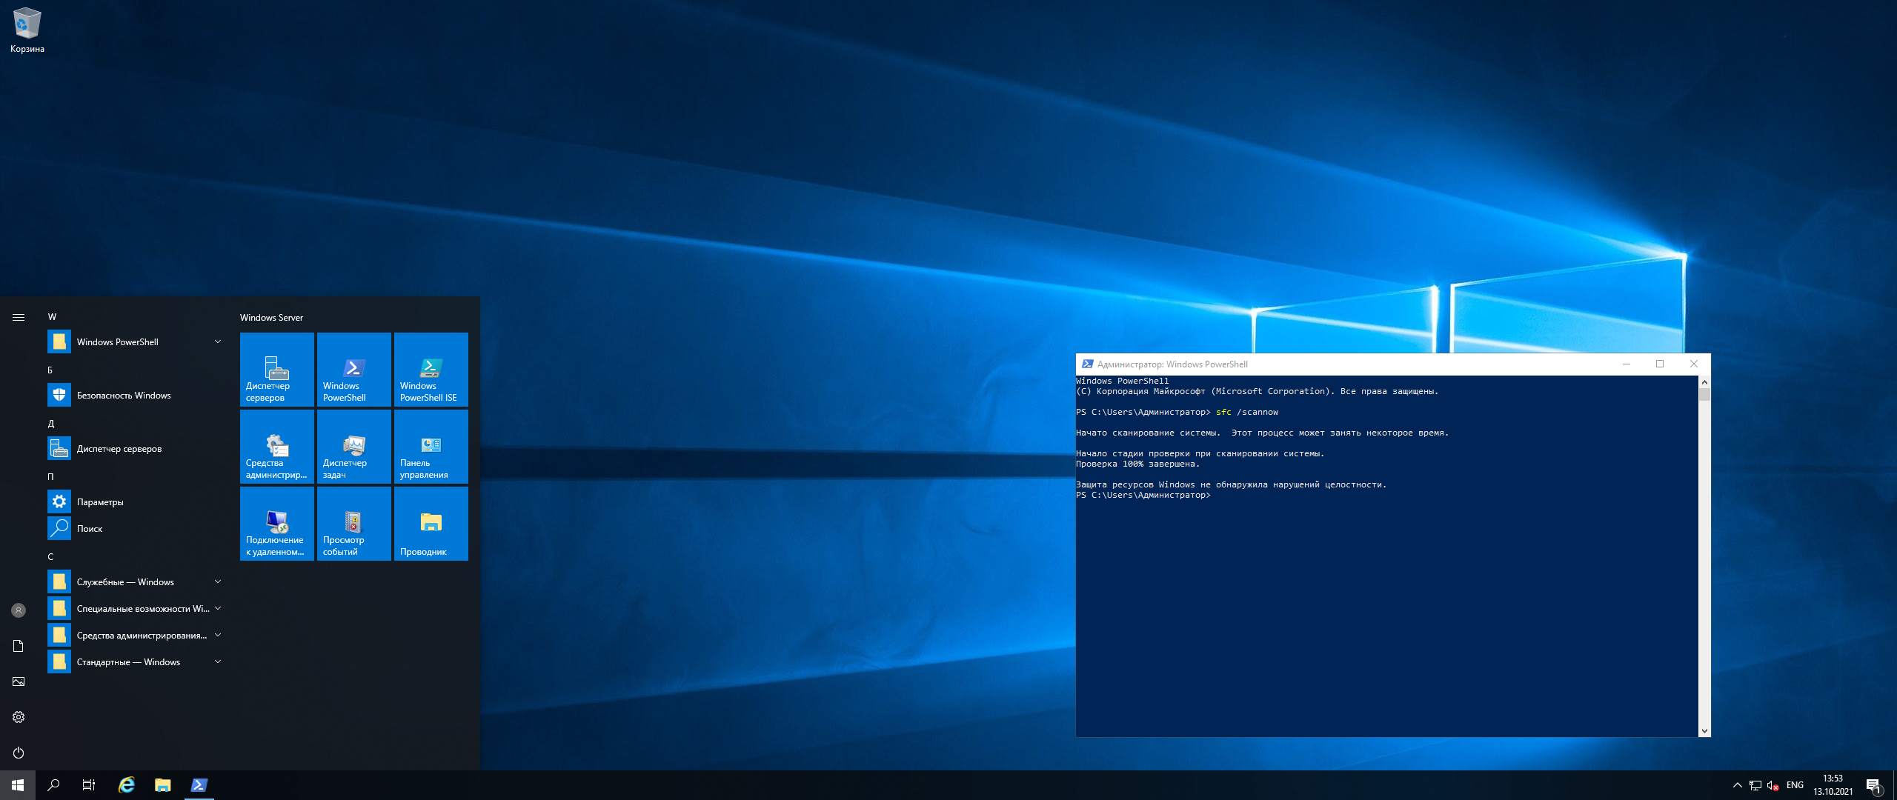The image size is (1897, 800).
Task: Click the last PS C:\Users\Администратор> prompt
Action: click(1143, 496)
